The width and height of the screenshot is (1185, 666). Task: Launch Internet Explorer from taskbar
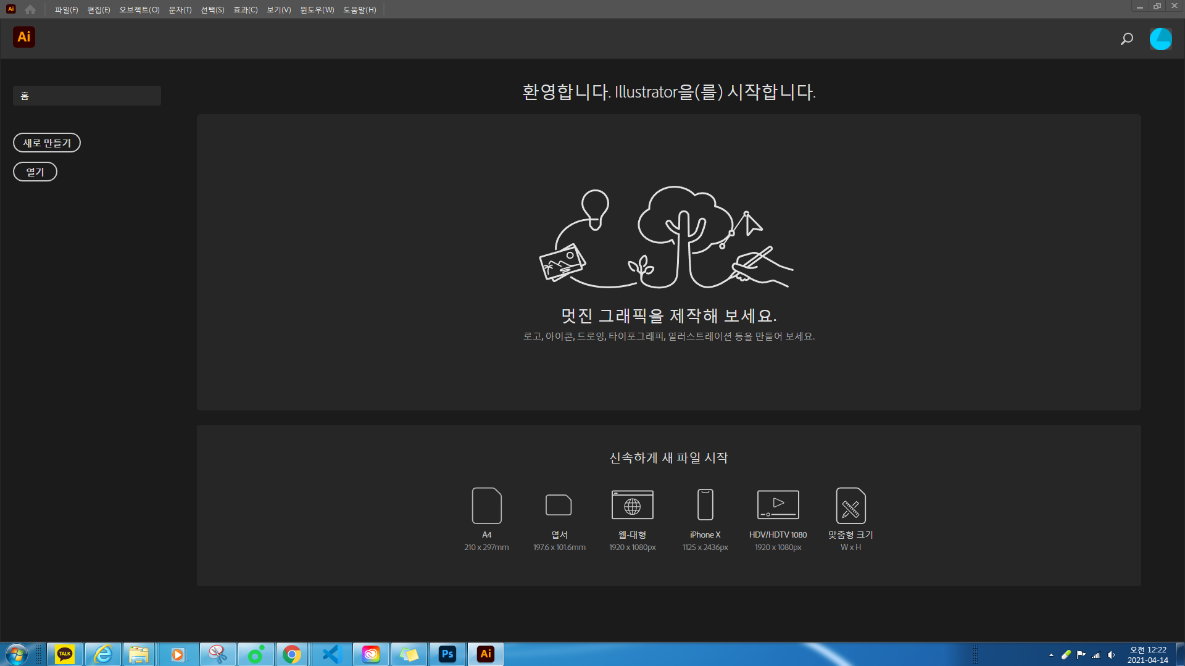(103, 654)
